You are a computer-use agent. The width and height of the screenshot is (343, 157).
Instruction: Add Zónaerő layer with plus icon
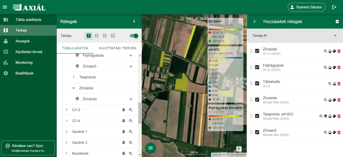[x=131, y=66]
